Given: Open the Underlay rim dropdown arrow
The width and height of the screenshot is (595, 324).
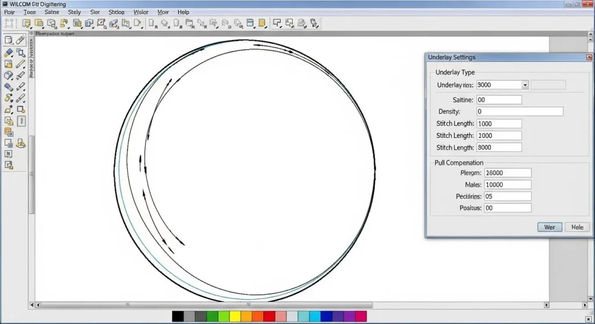Looking at the screenshot, I should click(525, 85).
